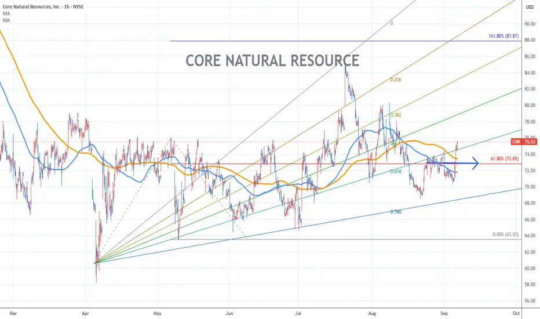Click the 90.00 price axis label
Viewport: 540px width, 319px height.
pyautogui.click(x=530, y=24)
